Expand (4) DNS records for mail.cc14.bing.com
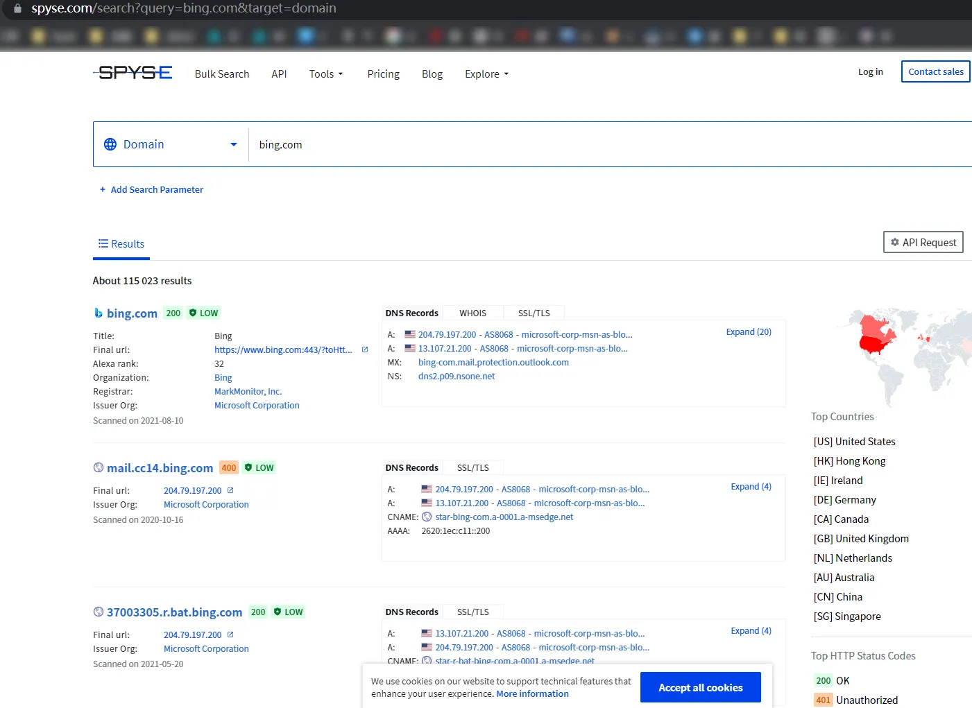This screenshot has height=708, width=972. (x=751, y=486)
